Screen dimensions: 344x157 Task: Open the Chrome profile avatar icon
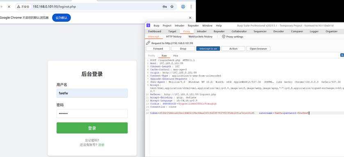tap(183, 7)
